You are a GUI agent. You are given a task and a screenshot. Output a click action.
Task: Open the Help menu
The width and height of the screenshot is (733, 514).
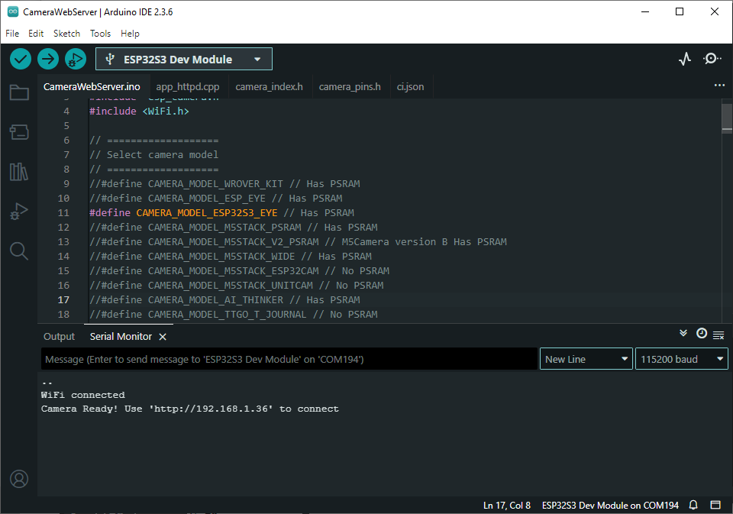130,33
